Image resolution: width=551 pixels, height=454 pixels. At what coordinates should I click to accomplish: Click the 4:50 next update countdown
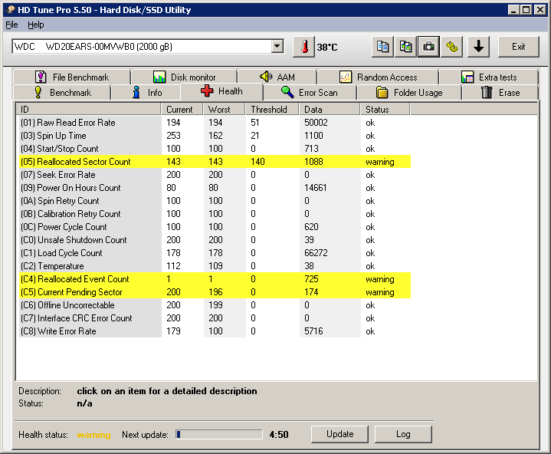279,435
